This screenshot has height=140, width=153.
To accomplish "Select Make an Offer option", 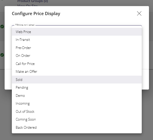I will [x=77, y=72].
